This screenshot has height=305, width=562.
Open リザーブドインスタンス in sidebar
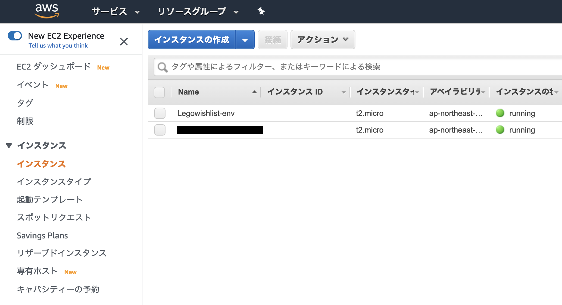click(x=62, y=253)
